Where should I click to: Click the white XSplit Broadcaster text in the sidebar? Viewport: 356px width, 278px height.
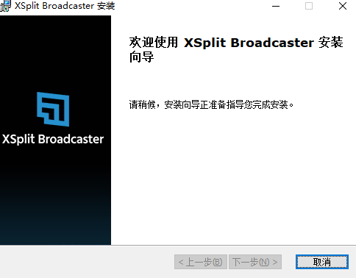[53, 139]
